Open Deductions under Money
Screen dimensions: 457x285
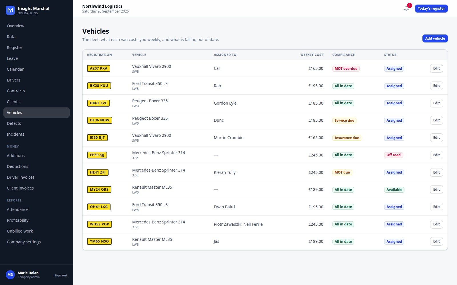(37, 166)
